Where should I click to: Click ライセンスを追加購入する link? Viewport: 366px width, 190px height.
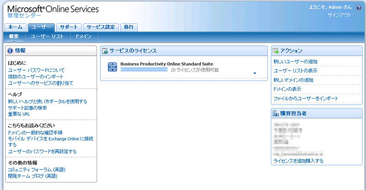298,161
